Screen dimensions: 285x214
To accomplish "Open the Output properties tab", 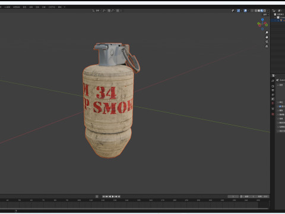I will [x=273, y=90].
